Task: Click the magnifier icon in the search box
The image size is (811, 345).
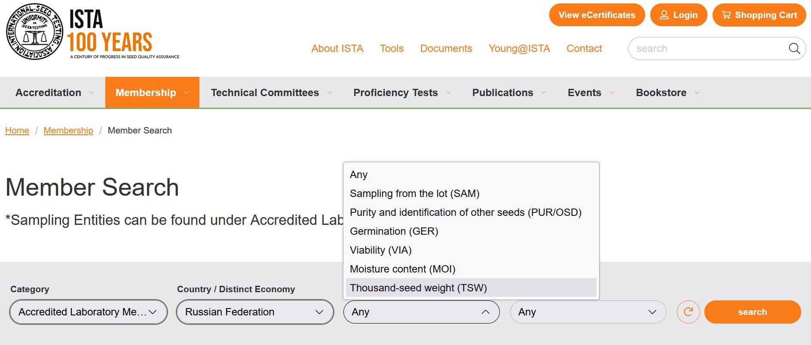Action: 794,48
